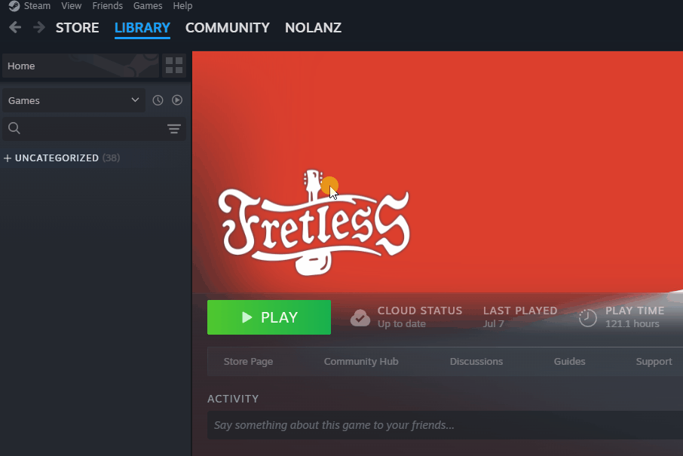The image size is (683, 456).
Task: Click the search magnifier icon
Action: [x=14, y=128]
